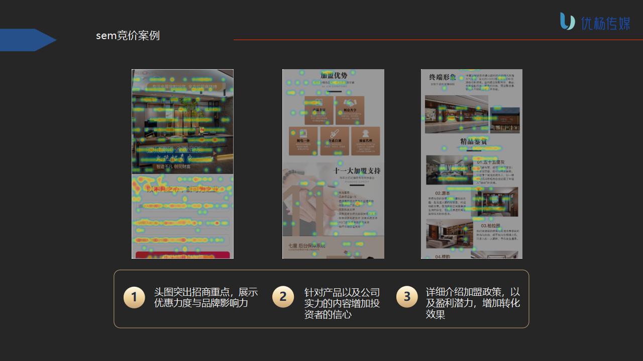This screenshot has height=361, width=643.
Task: Click the blue arrow shape beside the title
Action: [28, 40]
